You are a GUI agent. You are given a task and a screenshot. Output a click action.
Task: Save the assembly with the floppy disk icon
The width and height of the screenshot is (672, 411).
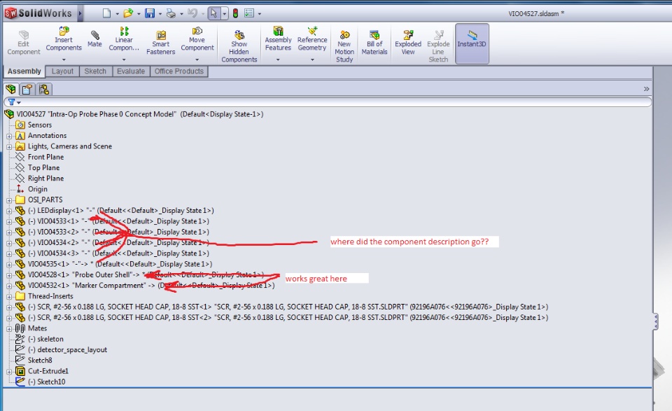150,13
